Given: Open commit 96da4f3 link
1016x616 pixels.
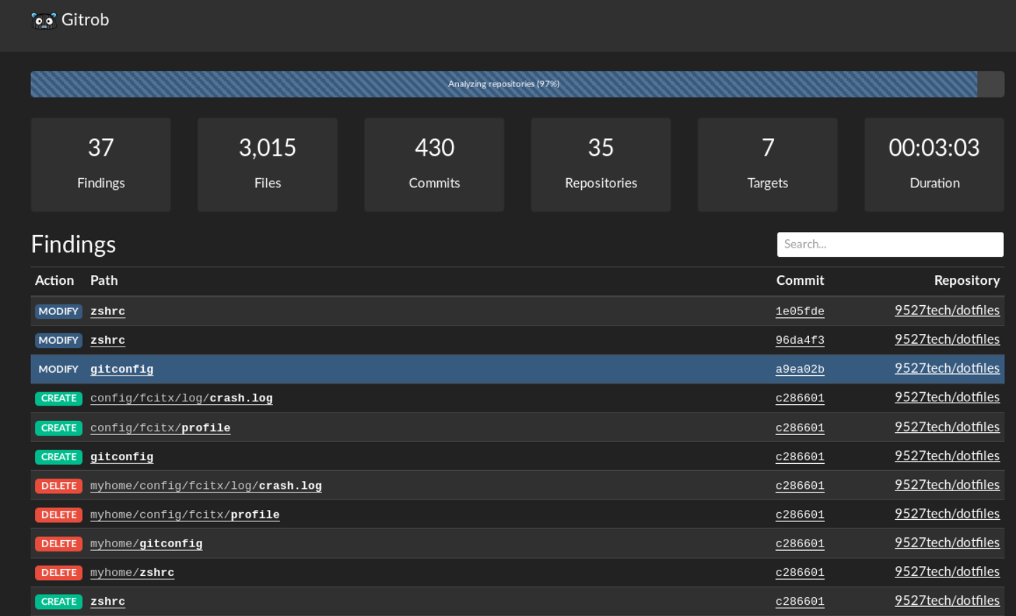Looking at the screenshot, I should coord(799,340).
